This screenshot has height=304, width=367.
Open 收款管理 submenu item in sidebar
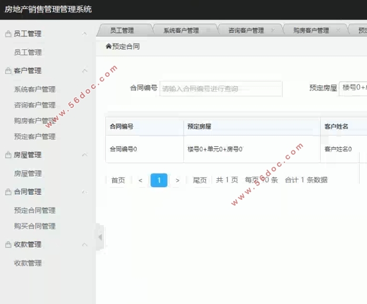(x=28, y=263)
